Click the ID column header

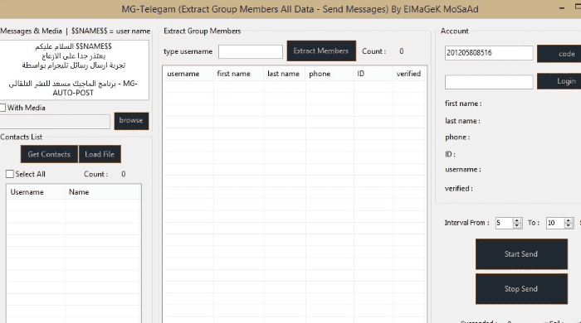pos(373,74)
